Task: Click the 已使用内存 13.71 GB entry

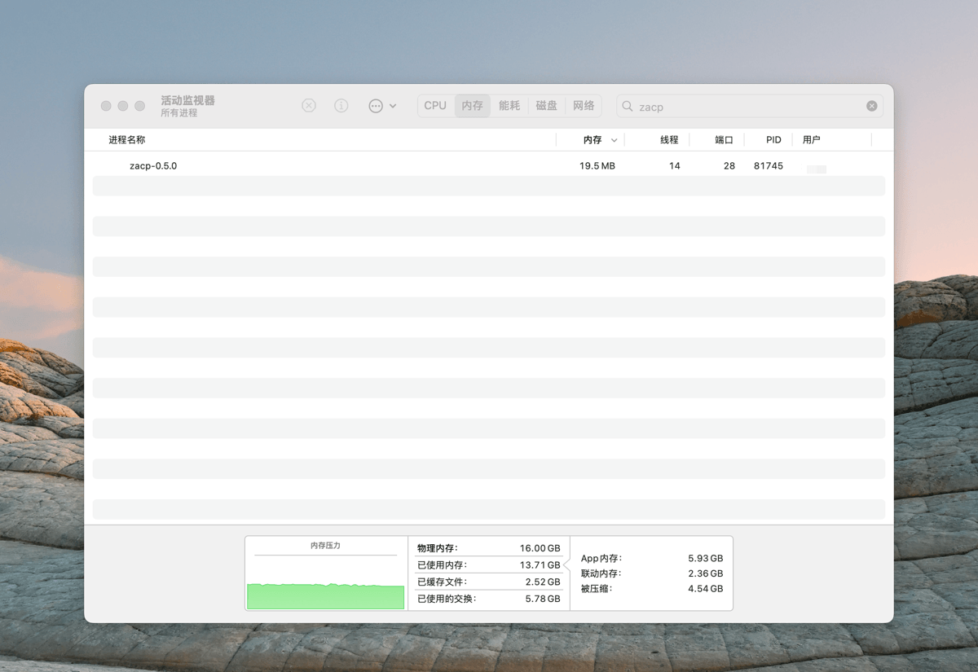Action: pyautogui.click(x=489, y=565)
